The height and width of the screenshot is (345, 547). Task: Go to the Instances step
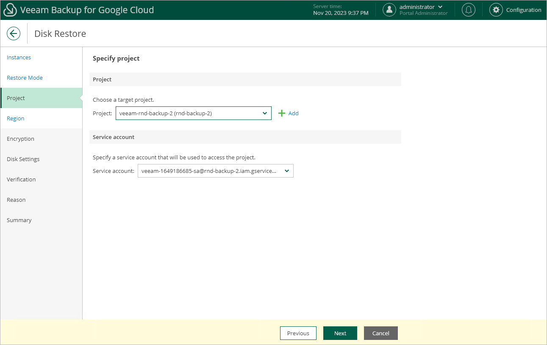[x=41, y=57]
